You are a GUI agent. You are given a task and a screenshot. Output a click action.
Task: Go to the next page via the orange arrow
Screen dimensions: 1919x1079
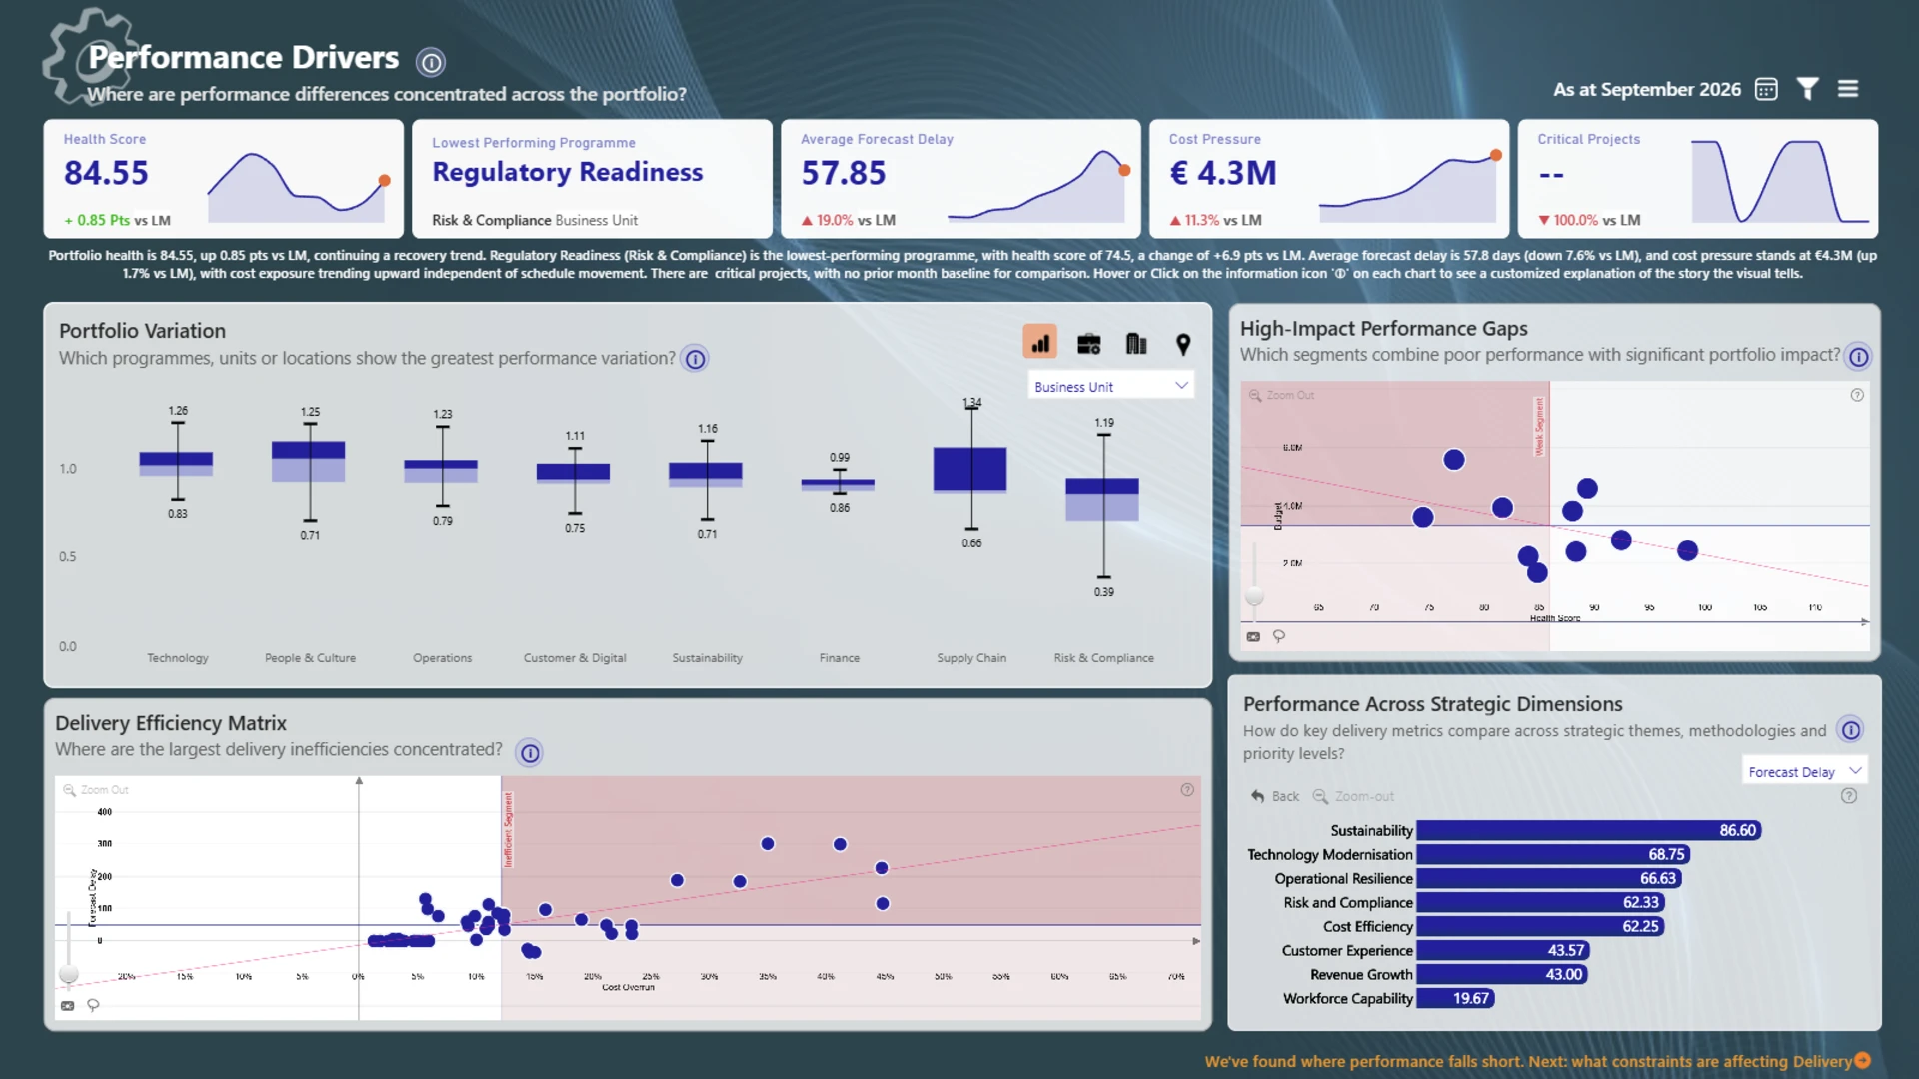[1862, 1061]
